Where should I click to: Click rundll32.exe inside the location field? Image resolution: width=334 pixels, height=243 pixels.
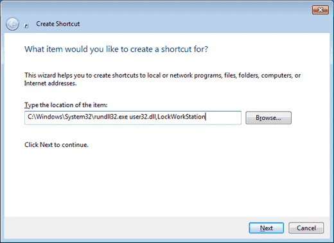tap(111, 117)
